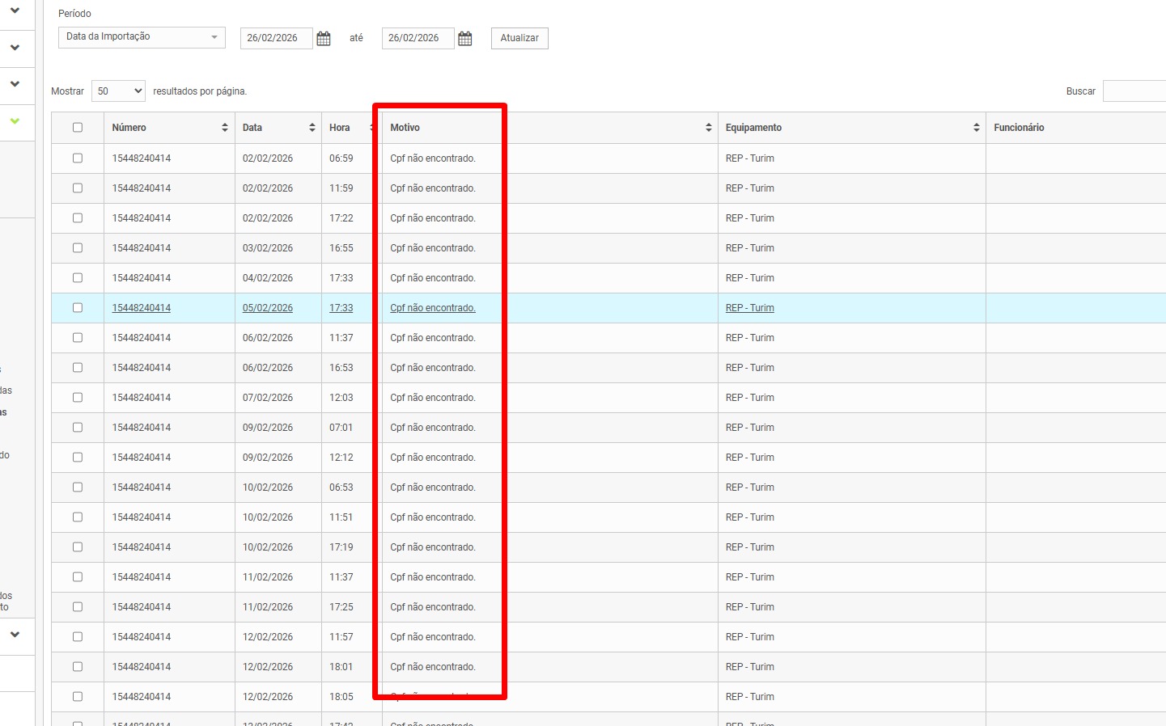Expand the topmost sidebar chevron menu
The height and width of the screenshot is (726, 1166).
15,11
